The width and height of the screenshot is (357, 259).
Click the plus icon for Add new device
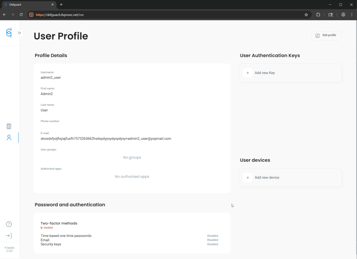[x=247, y=177]
